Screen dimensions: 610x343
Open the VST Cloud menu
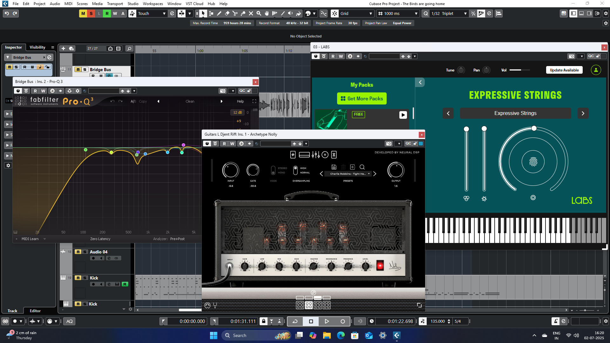194,3
